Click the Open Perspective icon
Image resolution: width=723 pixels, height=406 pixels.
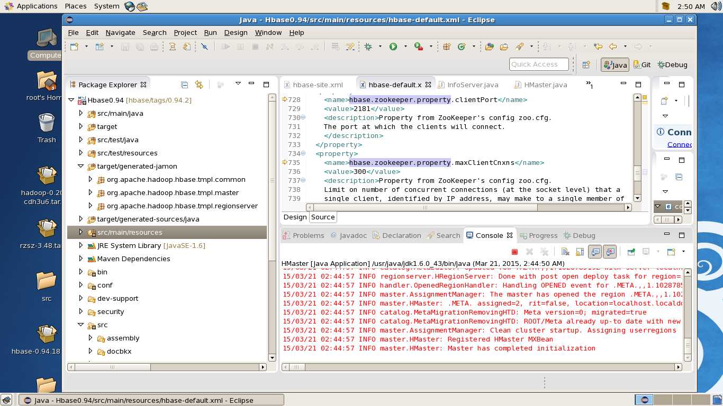tap(586, 64)
